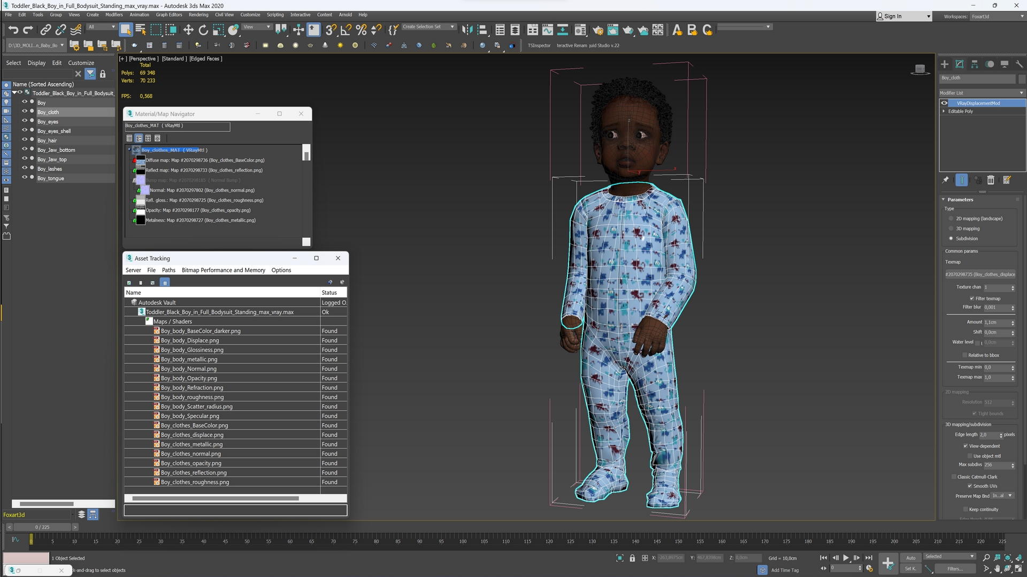Screen dimensions: 1027x577
Task: Open the All selection filter dropdown
Action: [x=113, y=27]
